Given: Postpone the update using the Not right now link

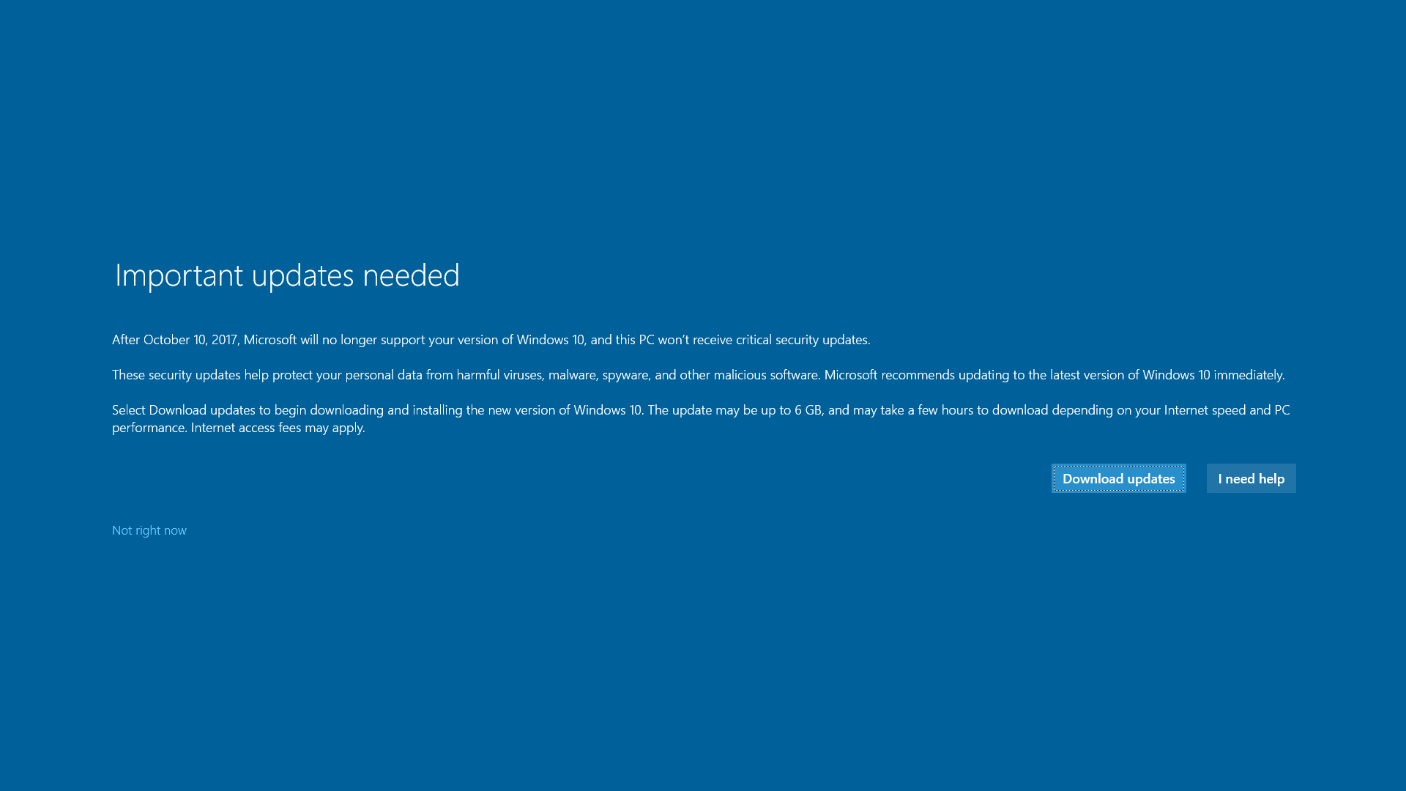Looking at the screenshot, I should [x=149, y=530].
